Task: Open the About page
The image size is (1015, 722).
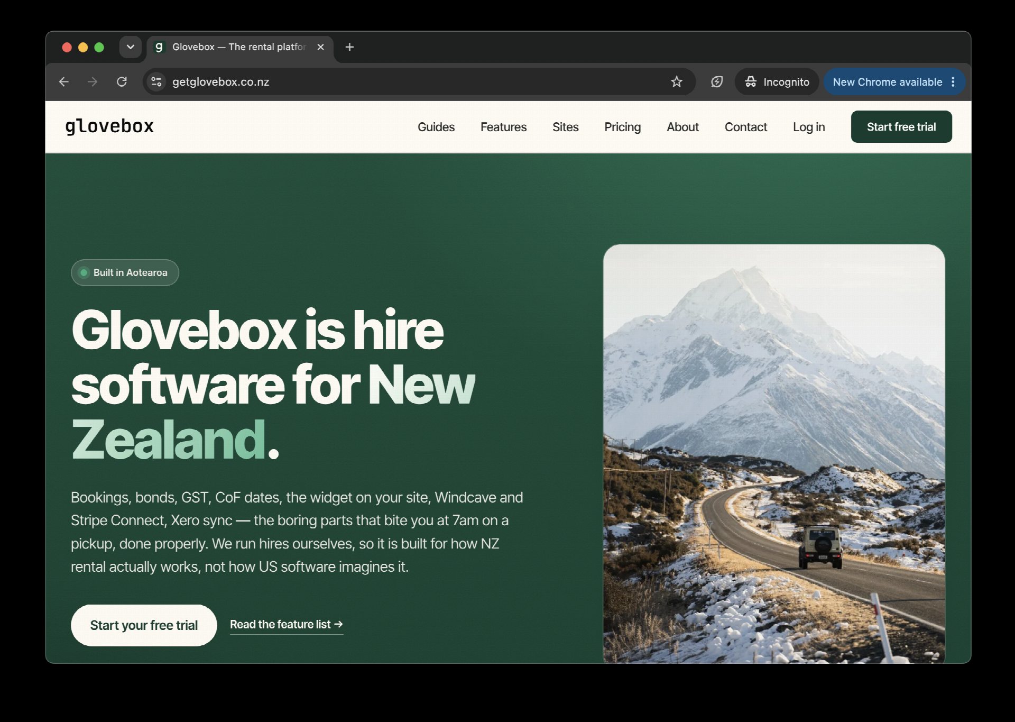Action: (682, 127)
